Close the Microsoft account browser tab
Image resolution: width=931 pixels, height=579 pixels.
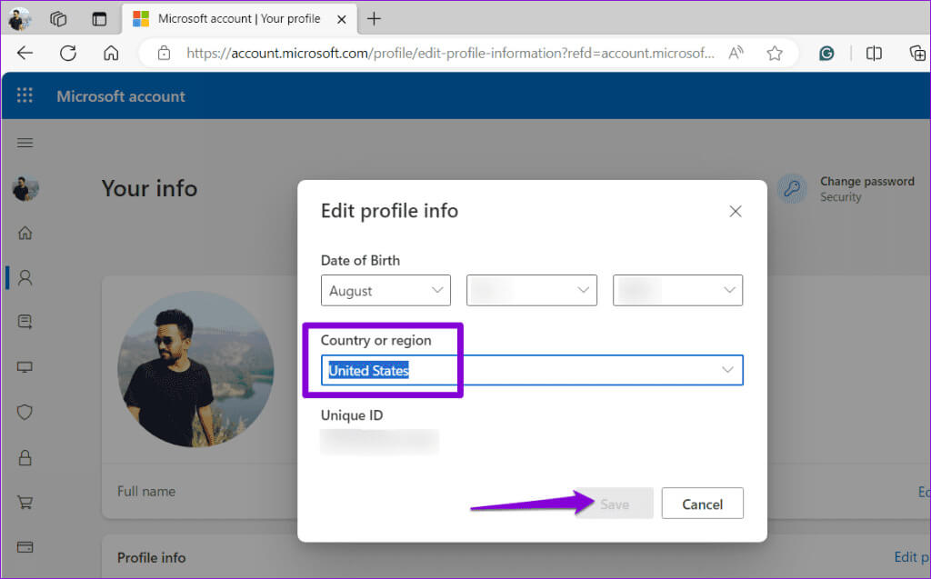[x=342, y=20]
